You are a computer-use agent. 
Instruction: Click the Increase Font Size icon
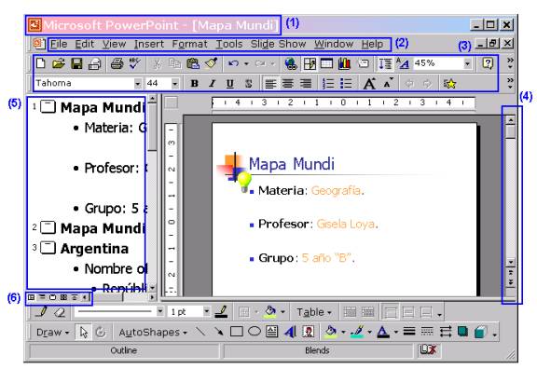(x=369, y=83)
